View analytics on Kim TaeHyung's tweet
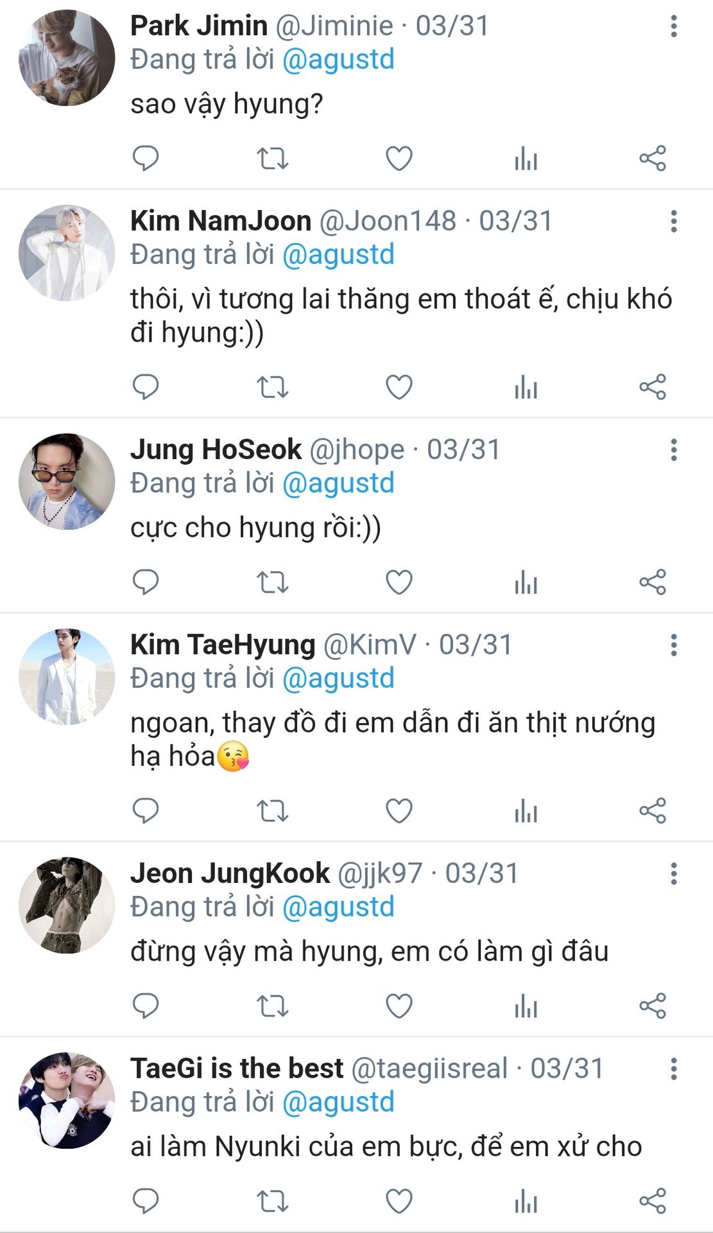 [x=526, y=811]
